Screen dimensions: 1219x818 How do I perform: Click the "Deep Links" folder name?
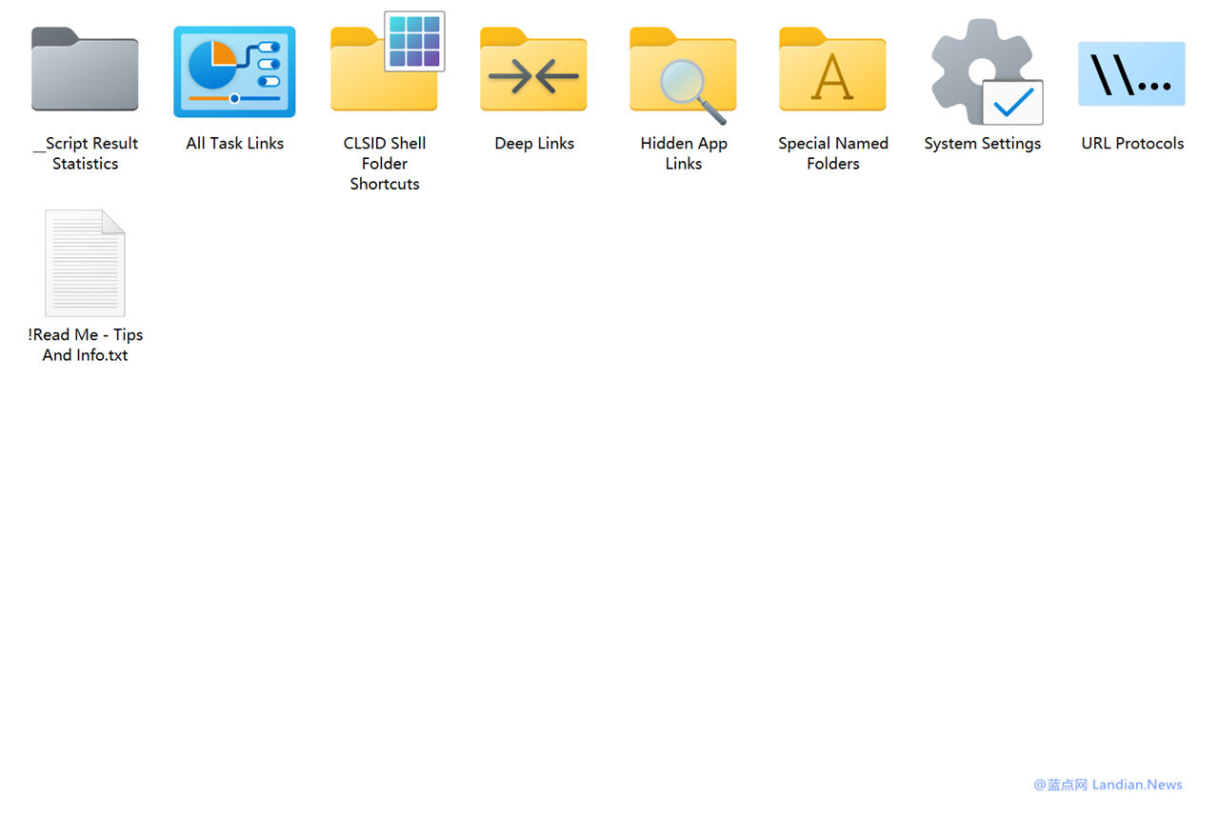pyautogui.click(x=533, y=144)
